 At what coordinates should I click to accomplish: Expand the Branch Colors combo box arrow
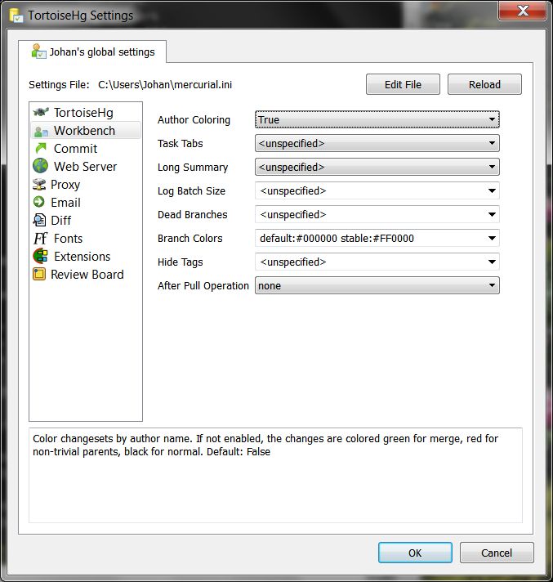(492, 239)
